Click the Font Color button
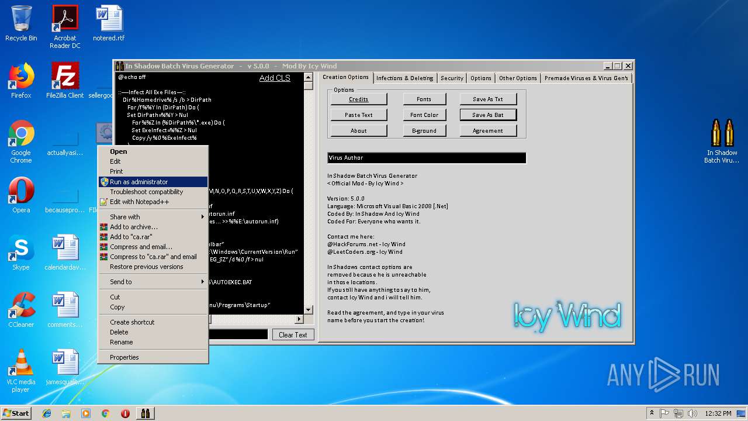This screenshot has width=748, height=421. [424, 115]
